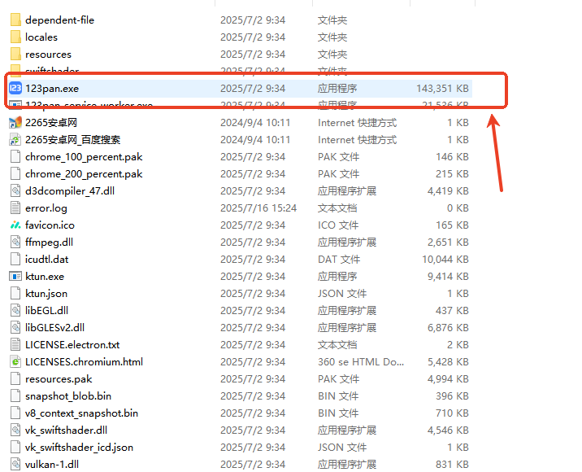Click the snapshot_blob.bin file icon

click(x=15, y=396)
